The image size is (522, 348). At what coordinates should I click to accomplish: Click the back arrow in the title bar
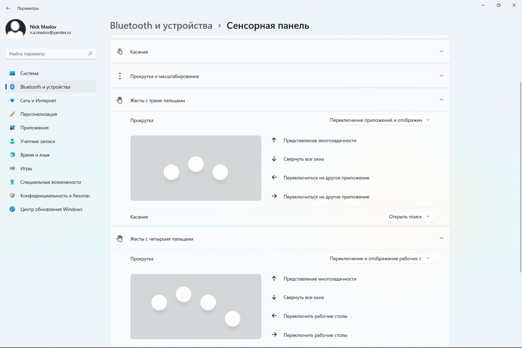(8, 8)
